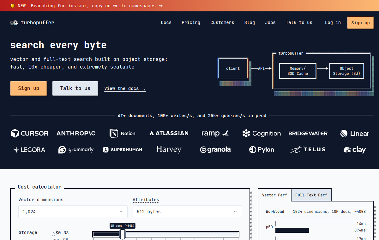Click the turbopuffer wordmark

pos(38,23)
